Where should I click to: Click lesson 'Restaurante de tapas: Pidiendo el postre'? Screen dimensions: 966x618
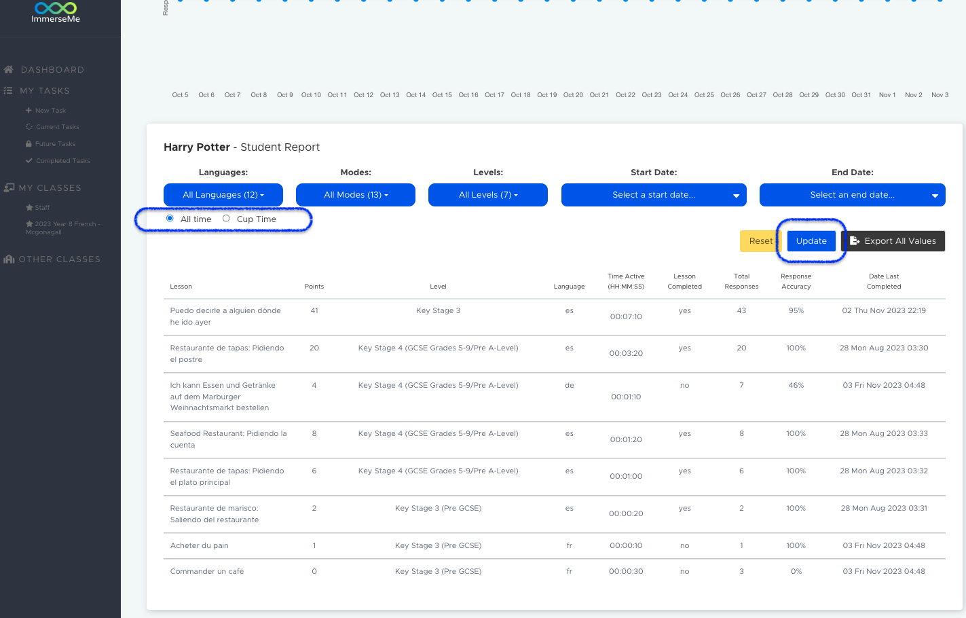(227, 354)
